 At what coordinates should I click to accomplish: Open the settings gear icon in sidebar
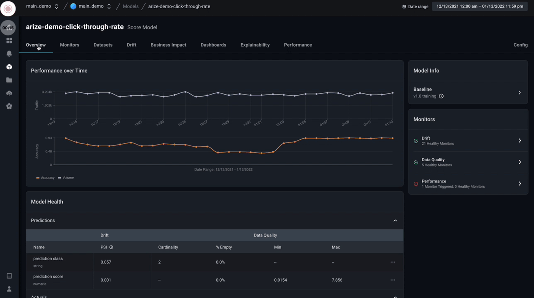9,106
